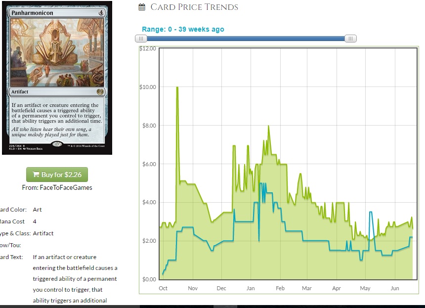Click the Mana Cost label
The height and width of the screenshot is (308, 425).
coord(12,221)
